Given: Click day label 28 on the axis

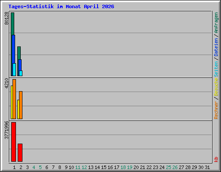Looking at the screenshot, I should click(188, 167).
